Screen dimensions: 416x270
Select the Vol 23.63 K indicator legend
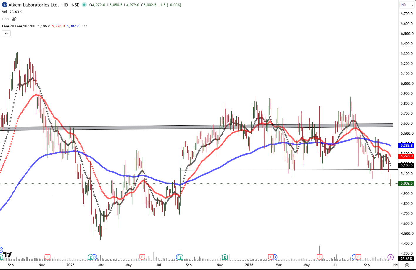tap(12, 12)
